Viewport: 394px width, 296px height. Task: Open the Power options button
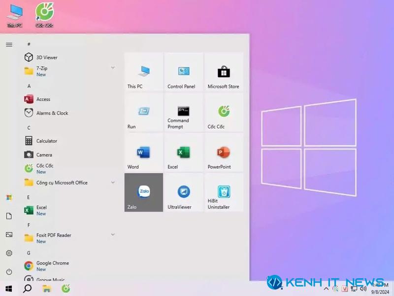tap(9, 272)
